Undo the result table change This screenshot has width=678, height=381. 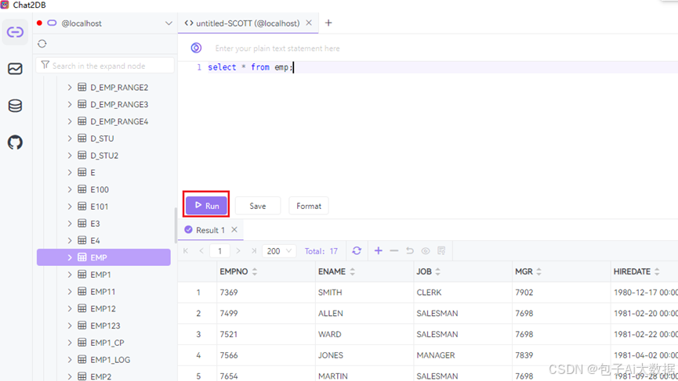coord(410,250)
